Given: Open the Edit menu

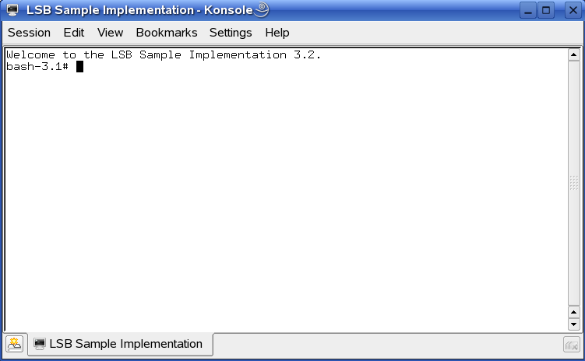Looking at the screenshot, I should (74, 33).
